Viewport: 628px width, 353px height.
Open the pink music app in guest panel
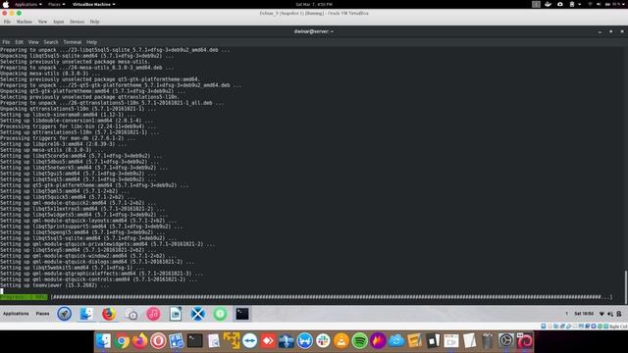pyautogui.click(x=153, y=314)
